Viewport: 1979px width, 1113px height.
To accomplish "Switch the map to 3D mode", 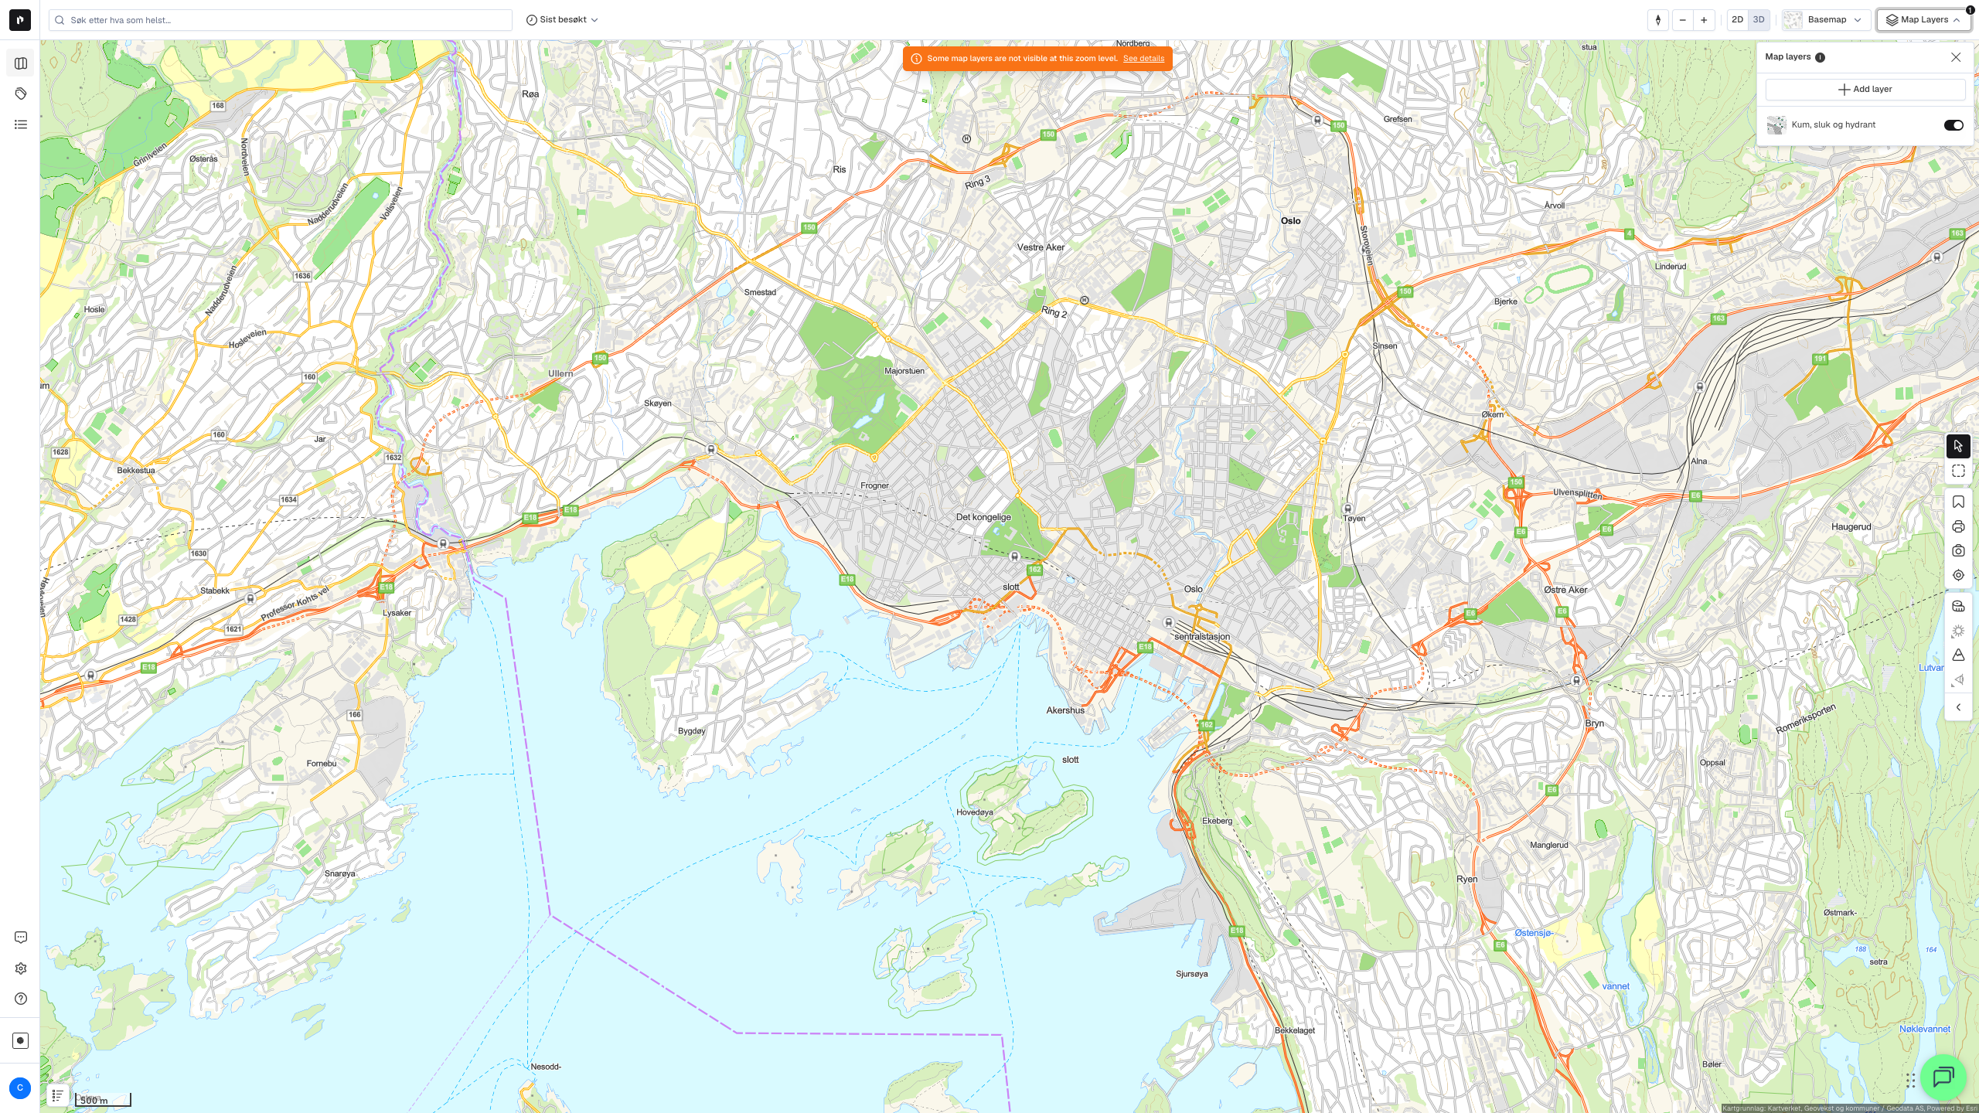I will pos(1759,20).
